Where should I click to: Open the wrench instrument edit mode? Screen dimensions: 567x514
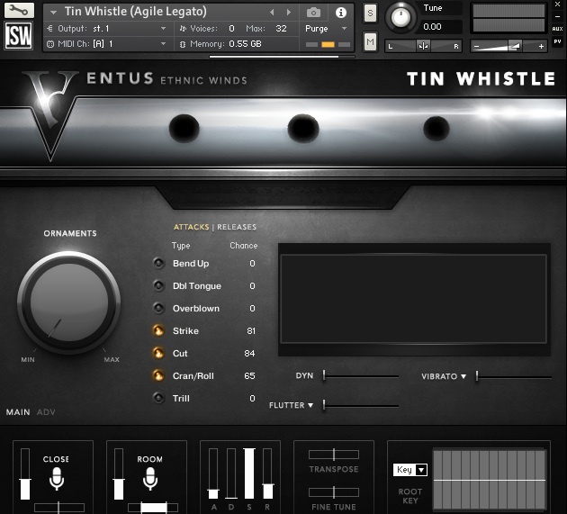(x=19, y=10)
